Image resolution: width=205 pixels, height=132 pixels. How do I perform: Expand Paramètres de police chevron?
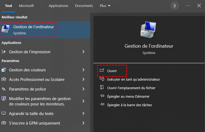point(83,89)
